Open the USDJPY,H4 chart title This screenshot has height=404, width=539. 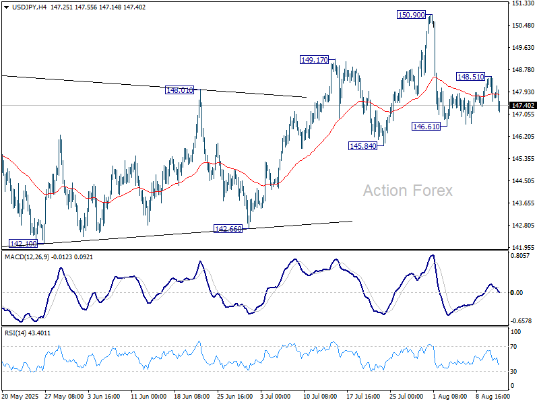(22, 6)
